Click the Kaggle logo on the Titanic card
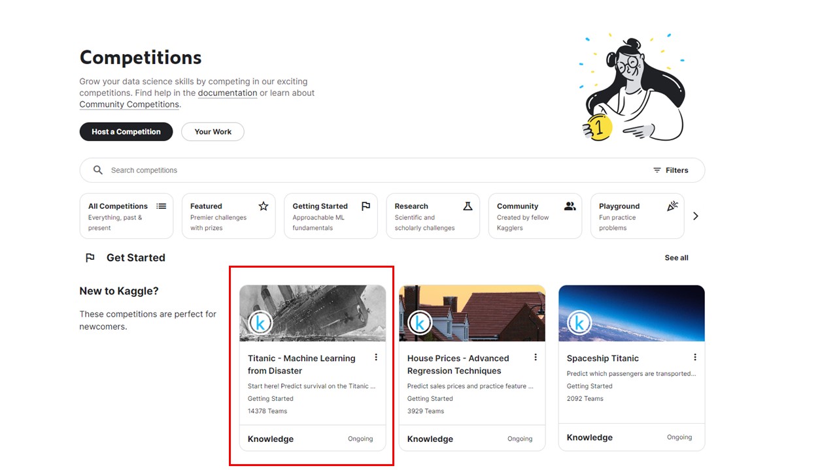The height and width of the screenshot is (470, 837). (x=260, y=322)
